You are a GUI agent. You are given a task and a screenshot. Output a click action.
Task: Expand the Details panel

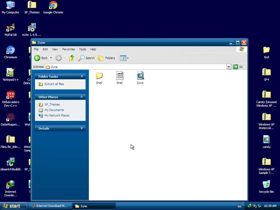point(81,128)
